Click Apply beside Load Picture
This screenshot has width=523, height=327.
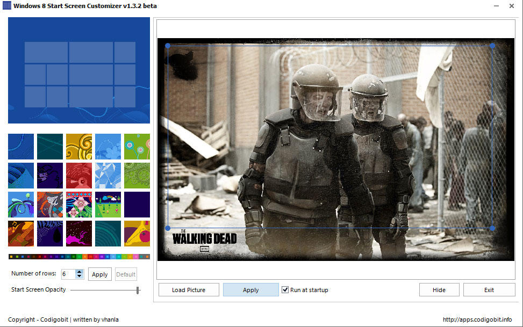(x=251, y=289)
